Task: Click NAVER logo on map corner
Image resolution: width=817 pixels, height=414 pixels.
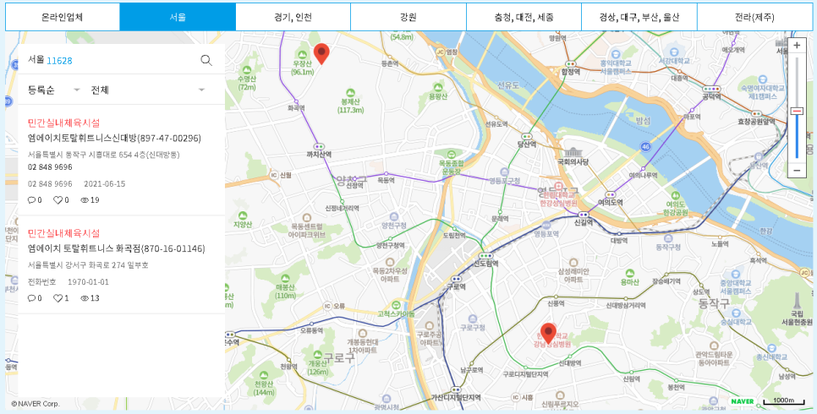Action: [742, 401]
